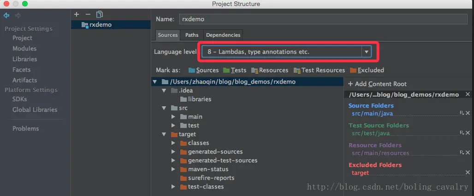Image resolution: width=474 pixels, height=196 pixels.
Task: Open the Facets settings section
Action: pos(22,69)
